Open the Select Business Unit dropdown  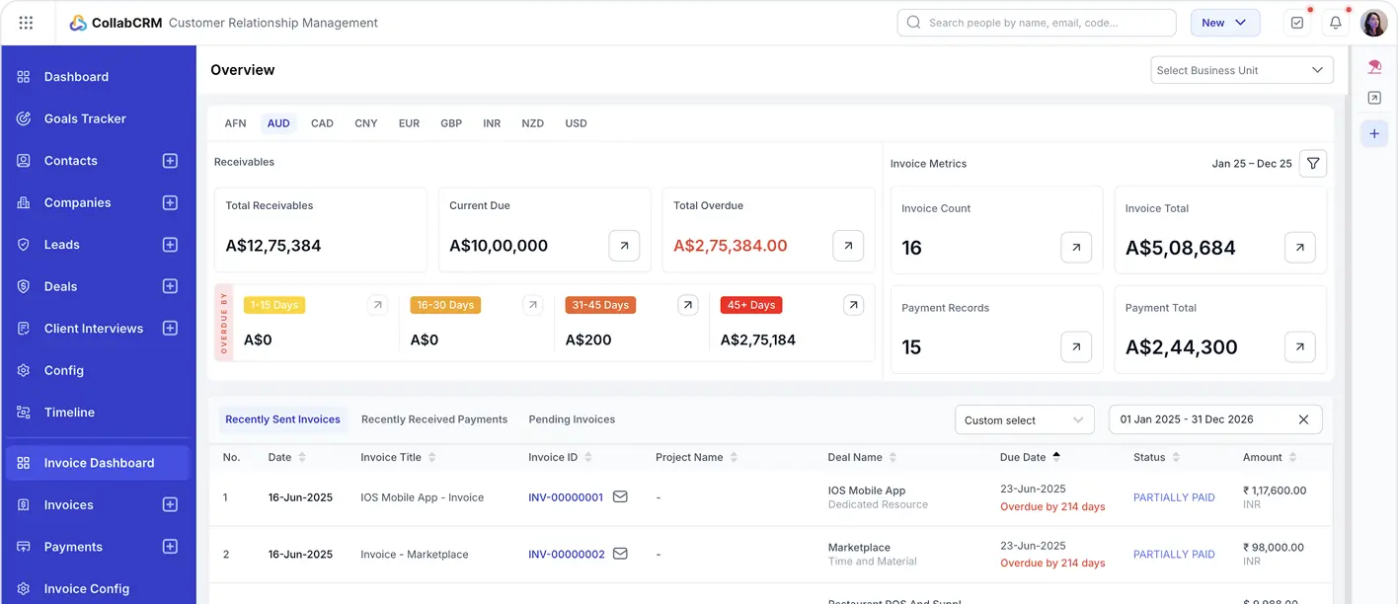pos(1242,69)
